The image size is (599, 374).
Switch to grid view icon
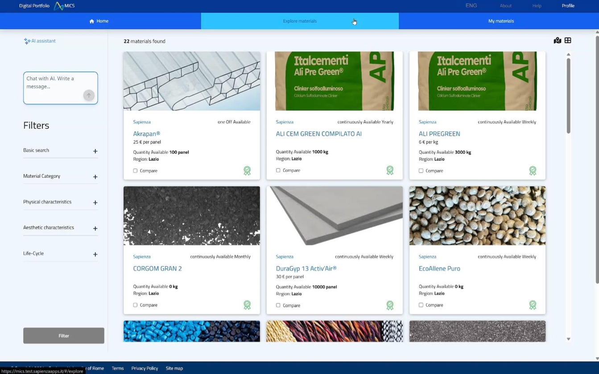(x=568, y=41)
